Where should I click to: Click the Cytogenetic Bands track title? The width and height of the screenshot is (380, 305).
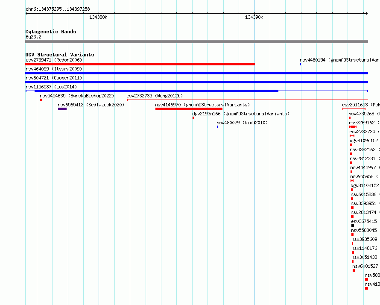tap(51, 32)
